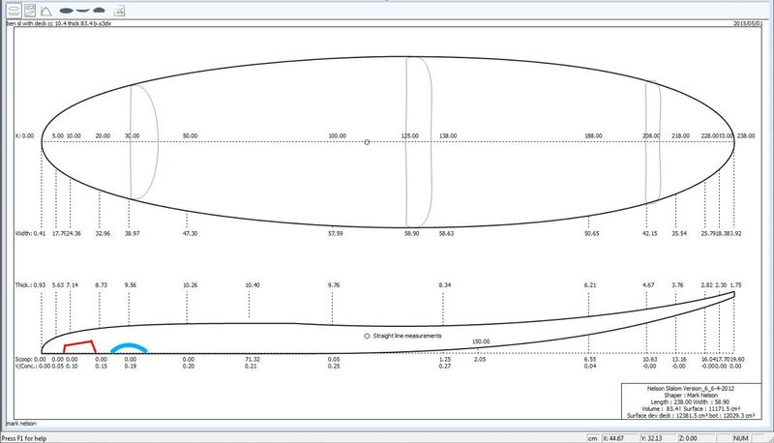This screenshot has height=443, width=774.
Task: Select the blue arc marker on profile
Action: coord(130,345)
